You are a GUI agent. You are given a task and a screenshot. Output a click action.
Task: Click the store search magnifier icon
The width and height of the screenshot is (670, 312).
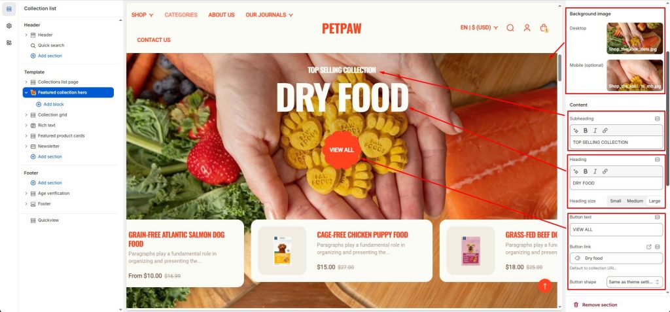510,27
